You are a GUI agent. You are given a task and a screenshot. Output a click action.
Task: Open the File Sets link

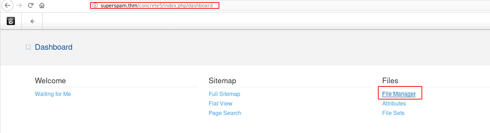click(393, 113)
